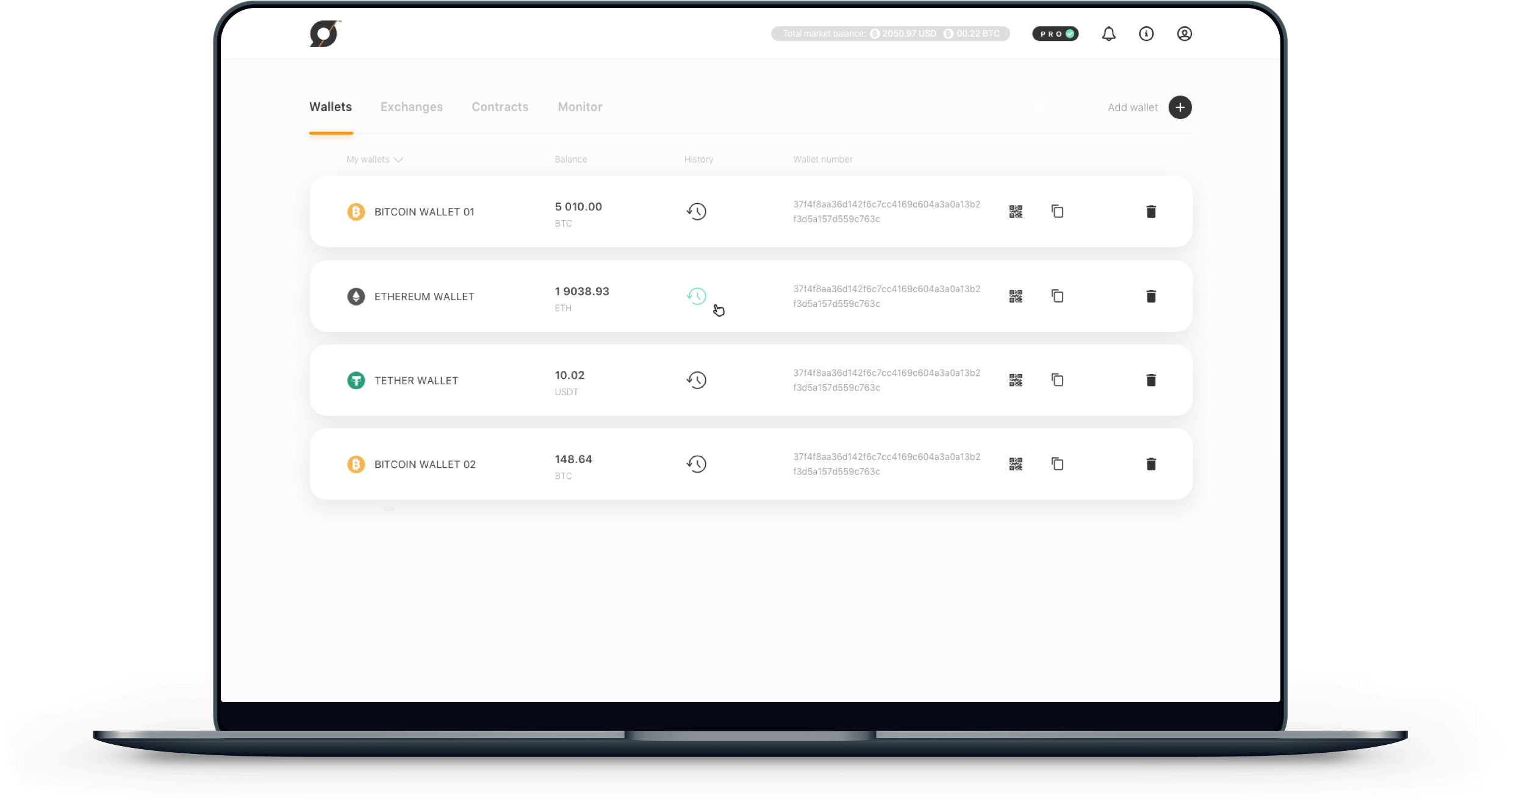Open history for TETHER WALLET
Image resolution: width=1514 pixels, height=804 pixels.
[697, 380]
